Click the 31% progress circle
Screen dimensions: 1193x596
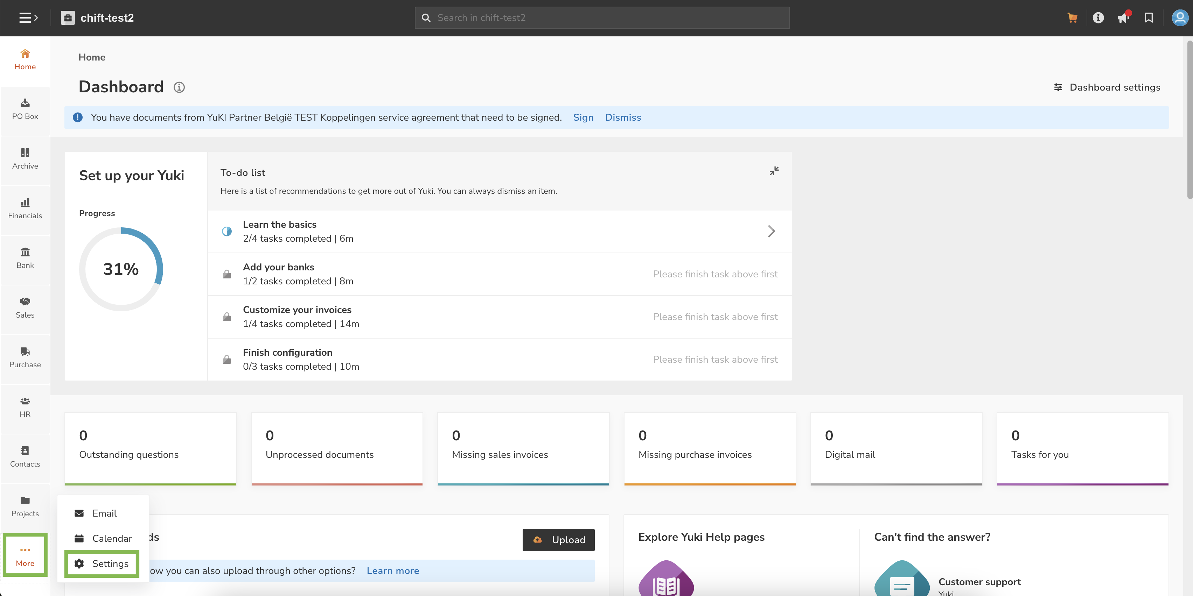coord(121,269)
